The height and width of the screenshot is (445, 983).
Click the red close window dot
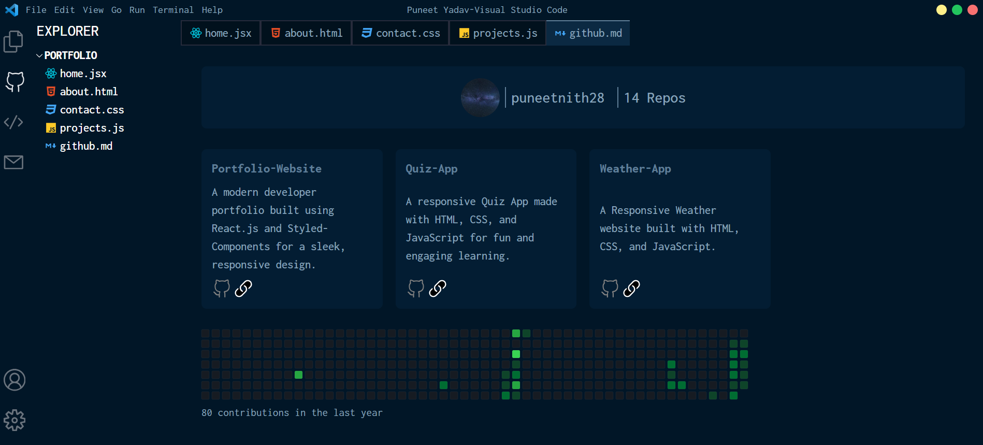(x=973, y=10)
